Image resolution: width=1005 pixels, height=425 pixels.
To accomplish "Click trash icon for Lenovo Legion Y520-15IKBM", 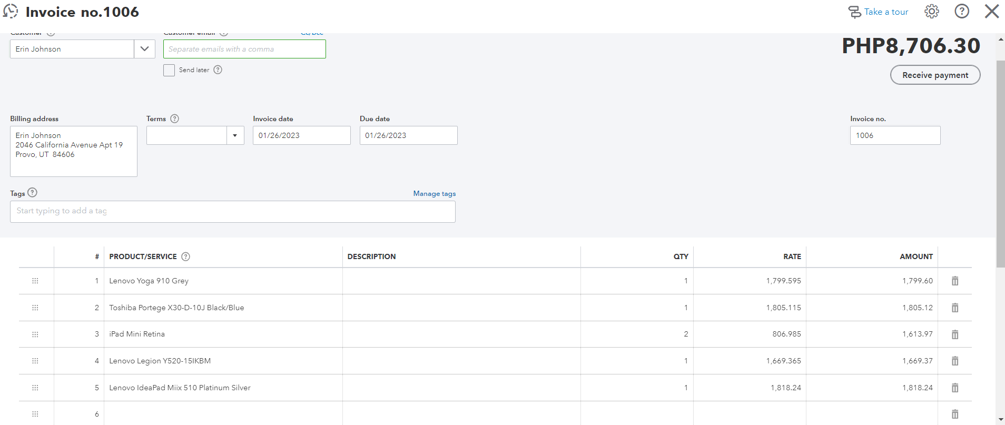I will 954,361.
